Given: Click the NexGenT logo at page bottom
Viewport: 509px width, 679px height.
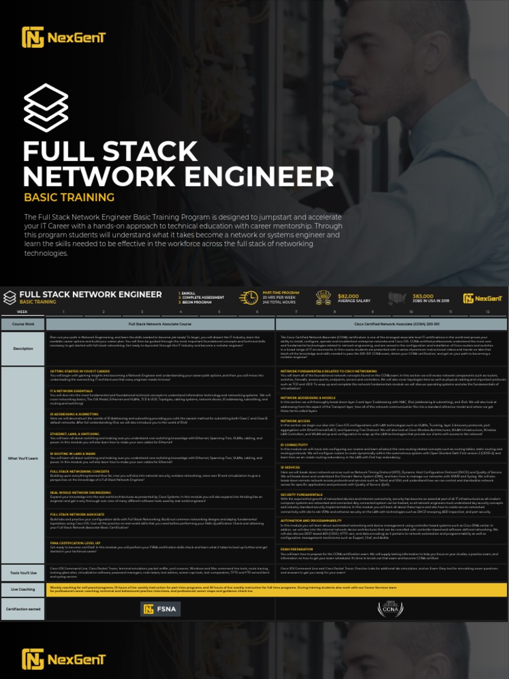Looking at the screenshot, I should tap(64, 659).
